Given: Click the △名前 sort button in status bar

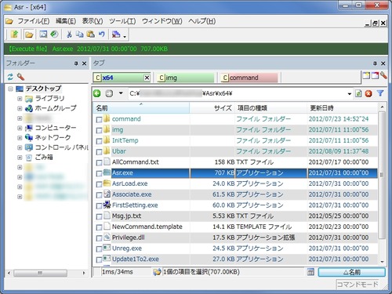Looking at the screenshot, I should (351, 272).
